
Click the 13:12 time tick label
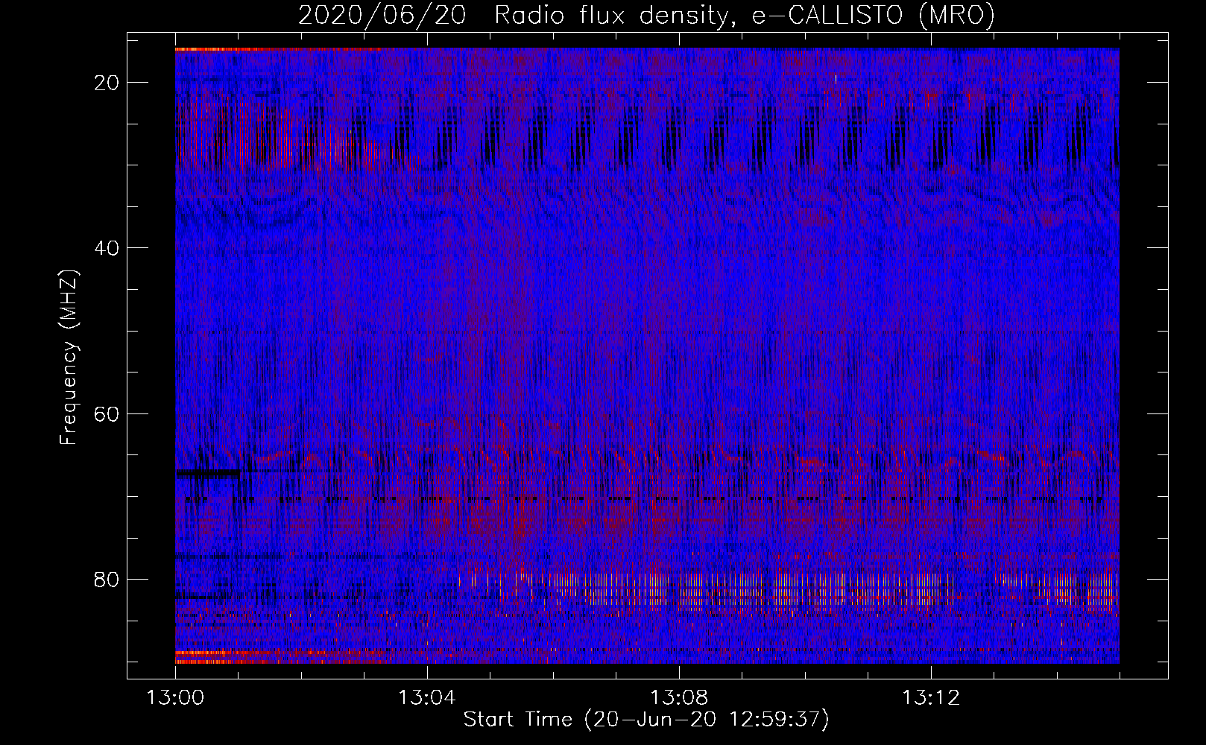[x=930, y=698]
